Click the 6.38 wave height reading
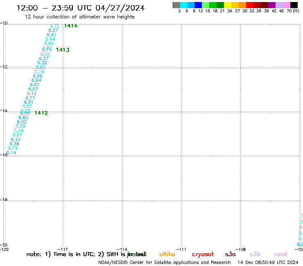The height and width of the screenshot is (266, 303). point(14,144)
